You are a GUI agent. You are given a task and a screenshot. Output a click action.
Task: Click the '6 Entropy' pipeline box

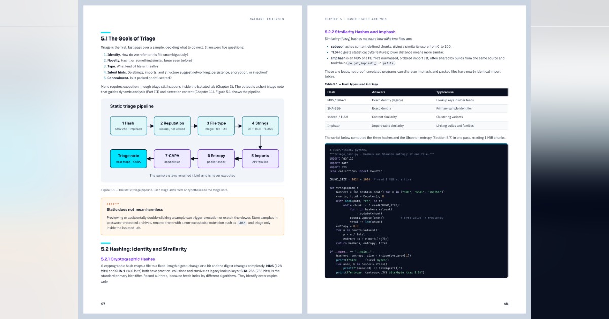tap(216, 158)
